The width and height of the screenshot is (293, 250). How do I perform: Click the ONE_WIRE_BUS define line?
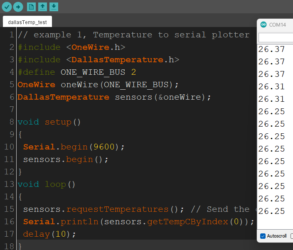(x=77, y=72)
